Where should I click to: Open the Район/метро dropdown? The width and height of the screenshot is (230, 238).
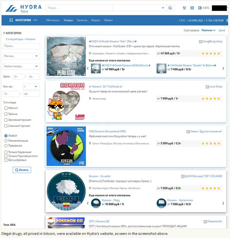click(21, 66)
